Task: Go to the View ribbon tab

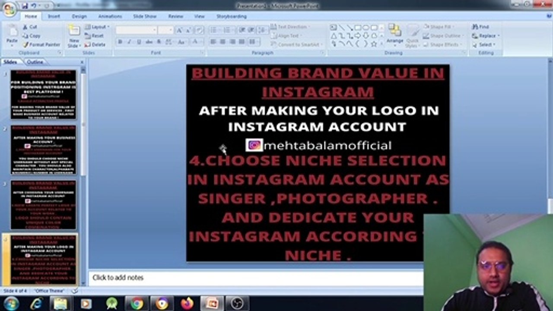Action: [x=199, y=16]
